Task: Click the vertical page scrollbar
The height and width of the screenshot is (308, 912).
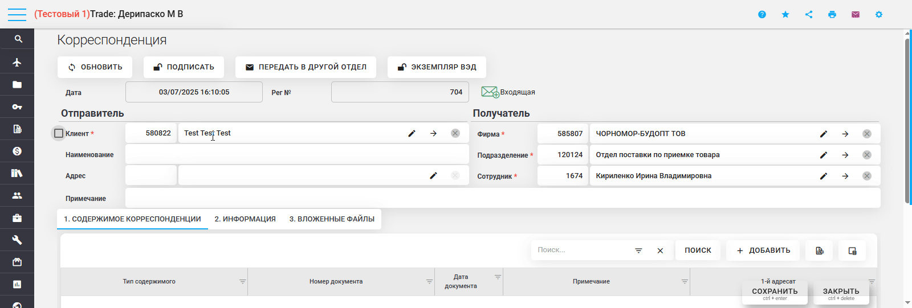Action: (907, 120)
